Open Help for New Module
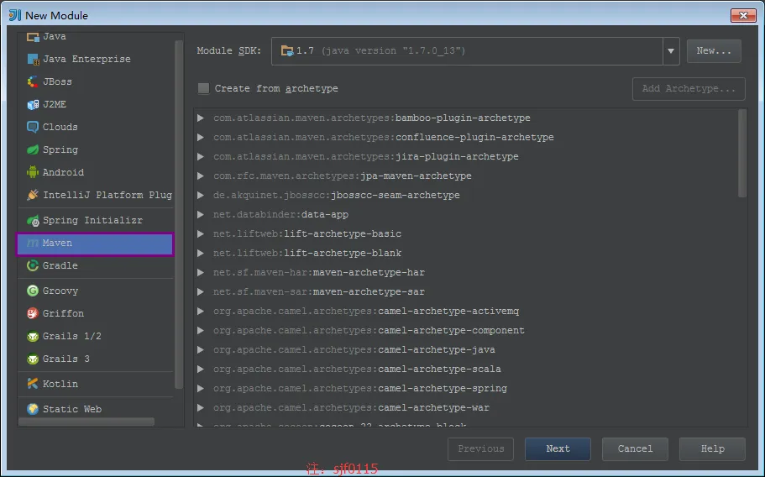The width and height of the screenshot is (765, 477). click(712, 448)
